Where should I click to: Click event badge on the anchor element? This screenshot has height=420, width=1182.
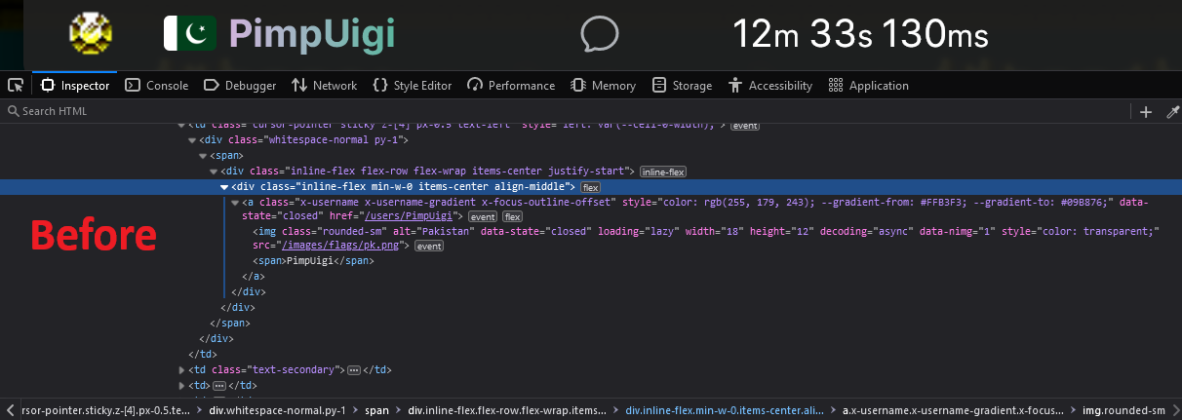click(x=484, y=216)
